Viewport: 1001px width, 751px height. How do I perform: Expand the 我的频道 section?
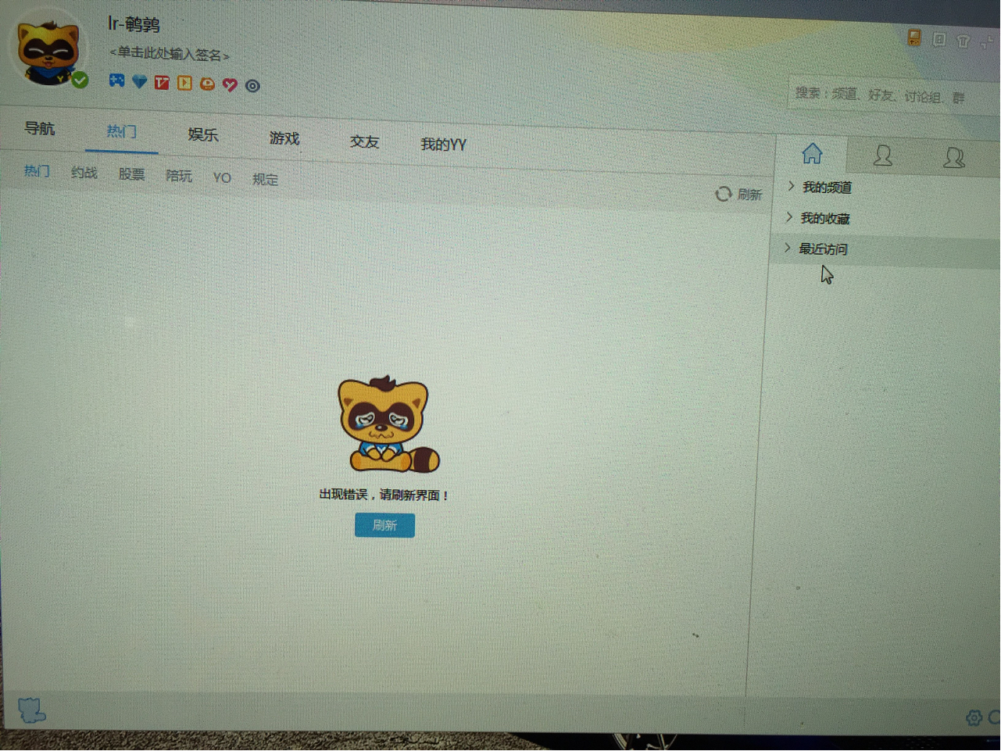(826, 188)
